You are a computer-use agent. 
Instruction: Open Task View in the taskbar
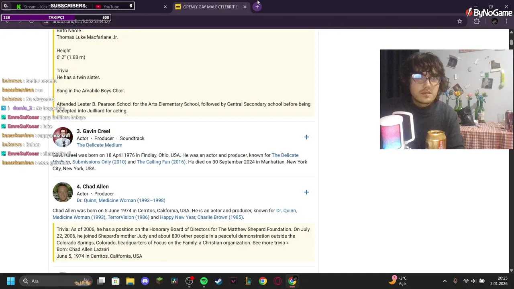101,281
